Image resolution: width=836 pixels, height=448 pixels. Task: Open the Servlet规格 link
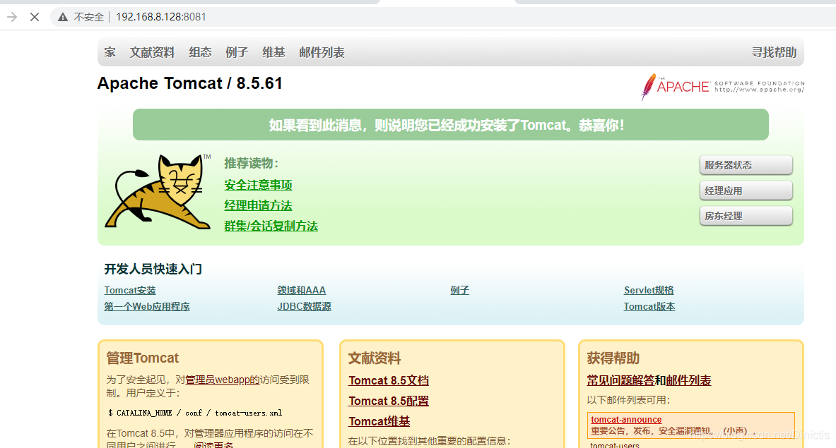pos(649,290)
